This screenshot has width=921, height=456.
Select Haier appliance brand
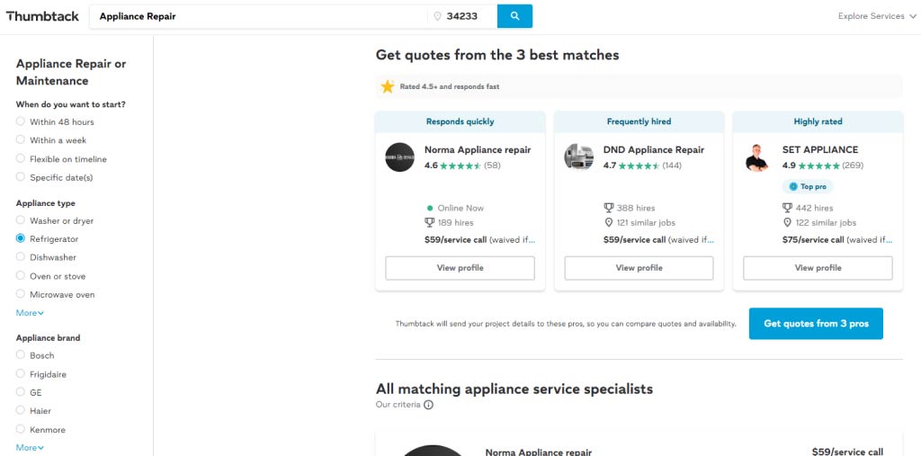[21, 410]
